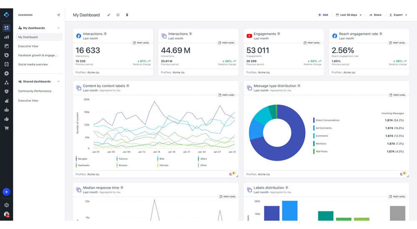Collapse the My dashboards section
The height and width of the screenshot is (229, 417).
coord(58,28)
